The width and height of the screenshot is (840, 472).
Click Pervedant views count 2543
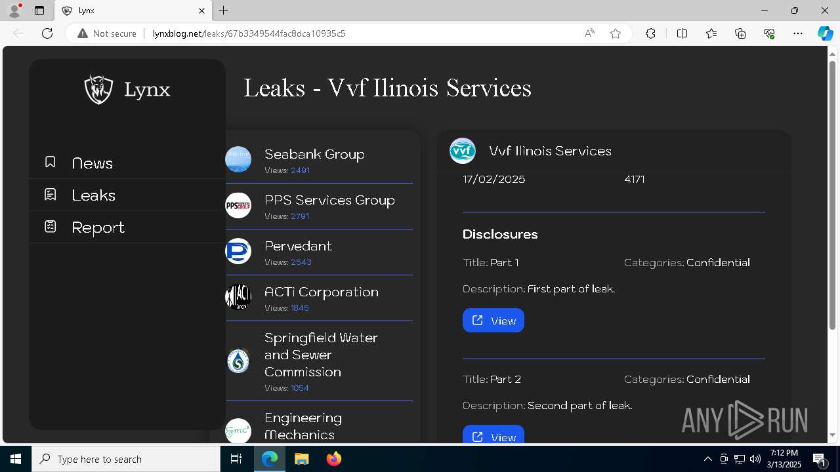tap(301, 262)
